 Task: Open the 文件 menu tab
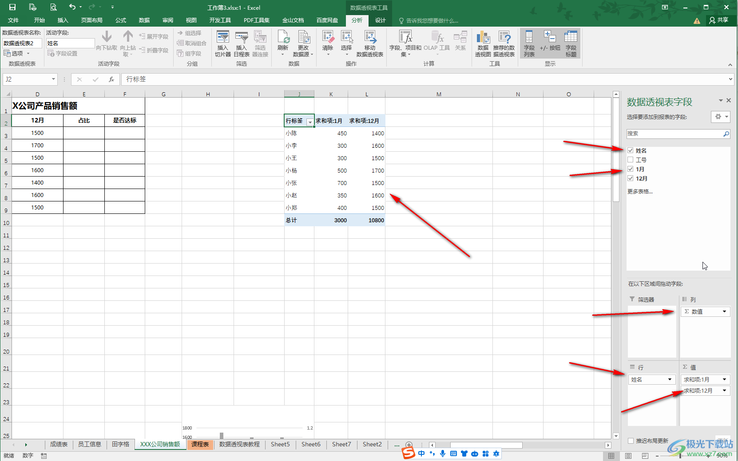point(13,20)
